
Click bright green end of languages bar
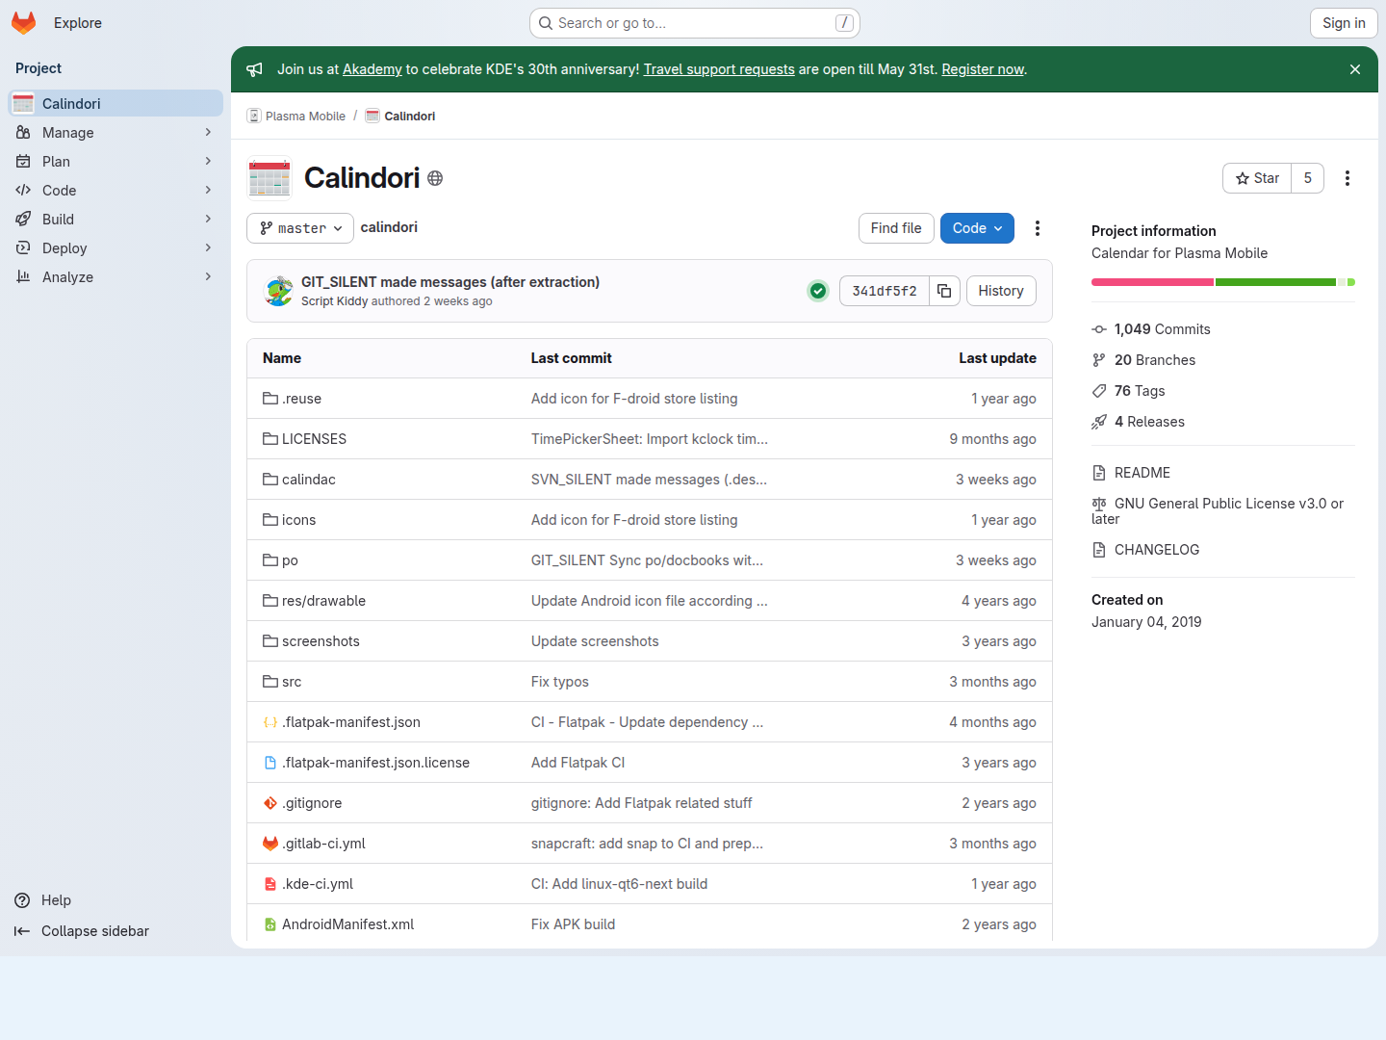tap(1351, 282)
